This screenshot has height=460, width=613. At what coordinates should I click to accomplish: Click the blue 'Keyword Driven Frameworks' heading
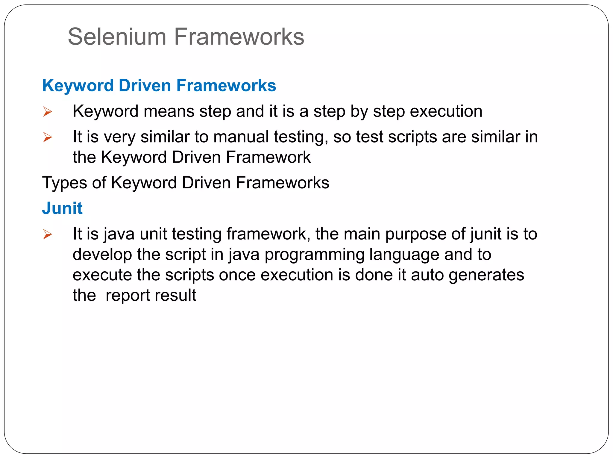(x=159, y=86)
